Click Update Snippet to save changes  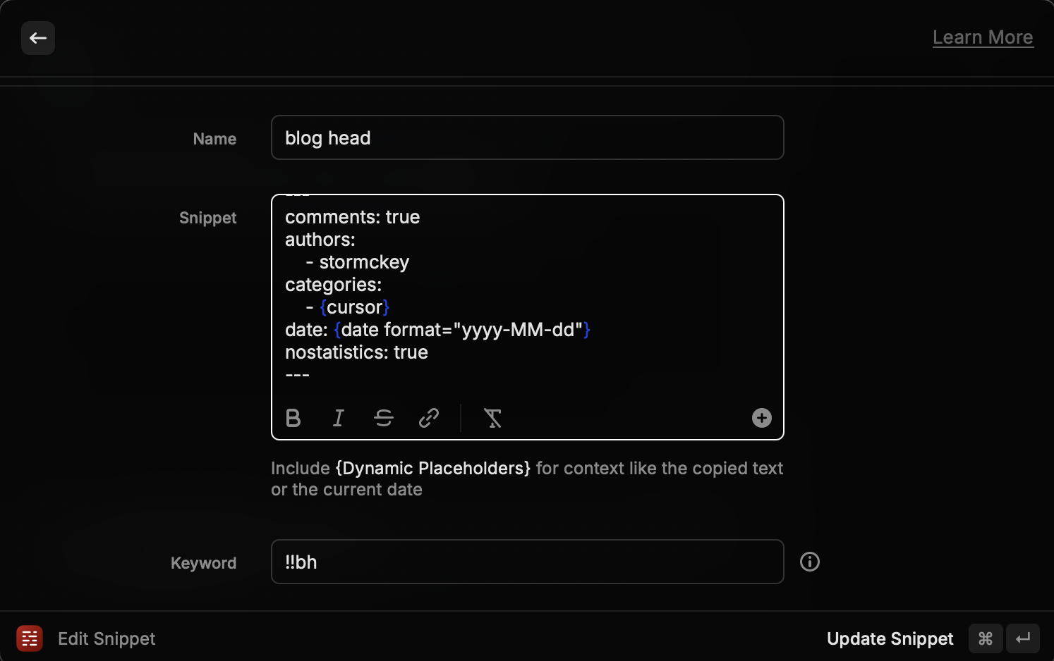point(890,638)
